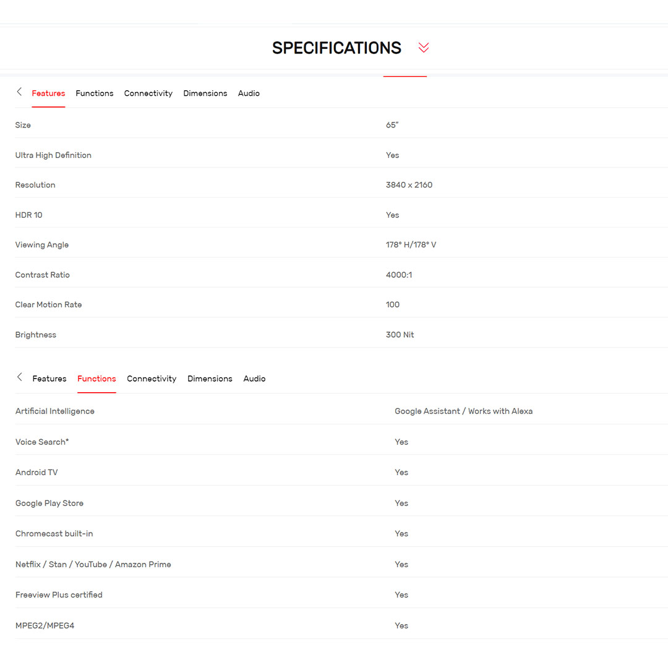Select the red active Features tab
Image resolution: width=668 pixels, height=668 pixels.
coord(48,93)
